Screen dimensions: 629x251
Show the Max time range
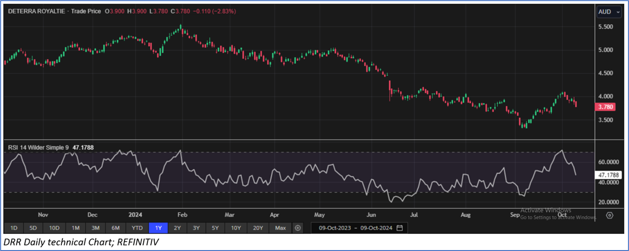(x=281, y=228)
